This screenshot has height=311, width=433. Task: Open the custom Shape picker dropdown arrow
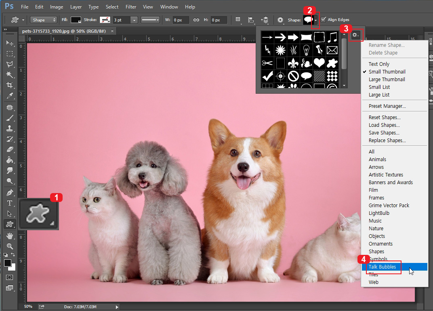pyautogui.click(x=315, y=20)
